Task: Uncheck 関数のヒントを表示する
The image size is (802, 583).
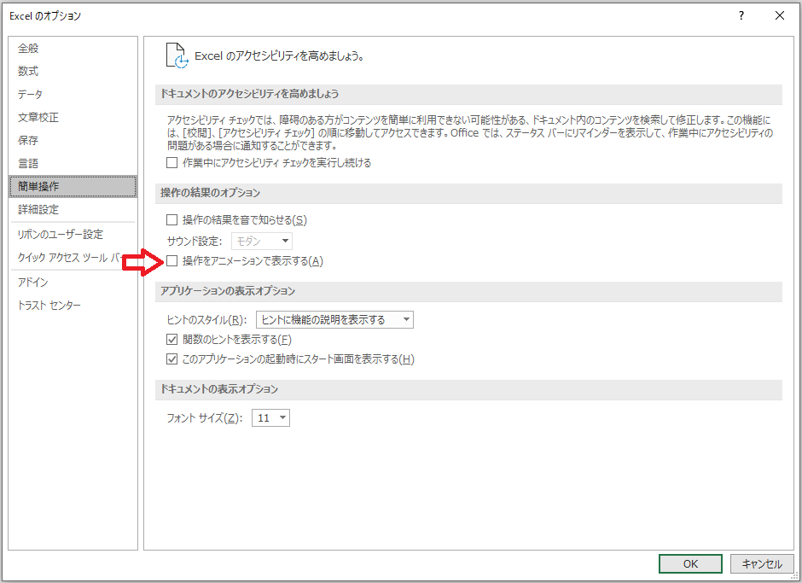Action: pos(171,340)
